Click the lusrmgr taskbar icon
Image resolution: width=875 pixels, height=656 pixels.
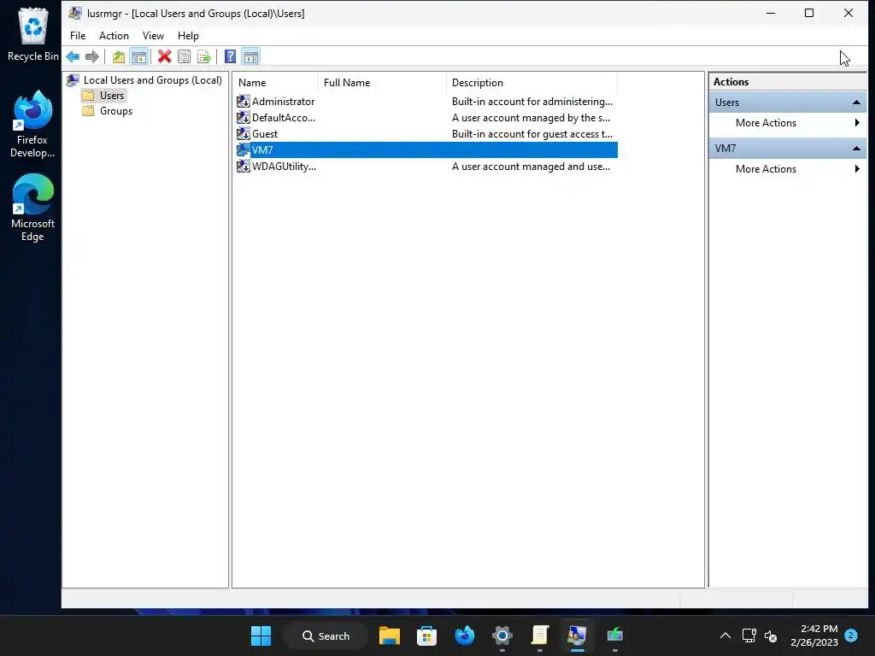tap(577, 635)
